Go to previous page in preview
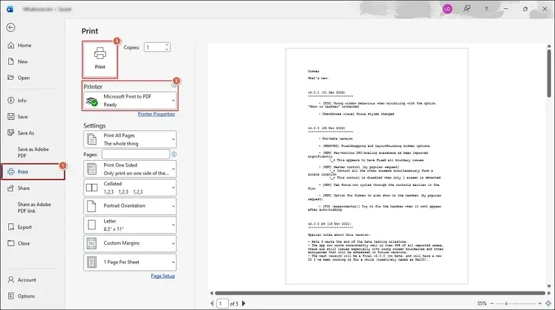555x310 pixels. [x=212, y=304]
